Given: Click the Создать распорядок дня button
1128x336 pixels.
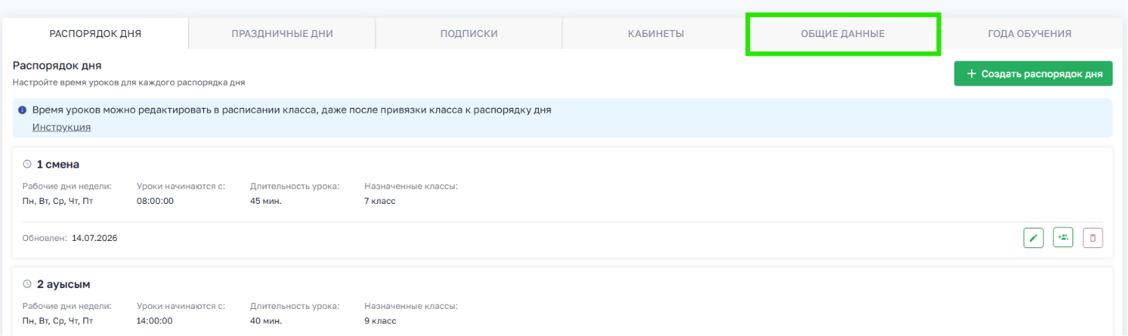Looking at the screenshot, I should point(1033,73).
